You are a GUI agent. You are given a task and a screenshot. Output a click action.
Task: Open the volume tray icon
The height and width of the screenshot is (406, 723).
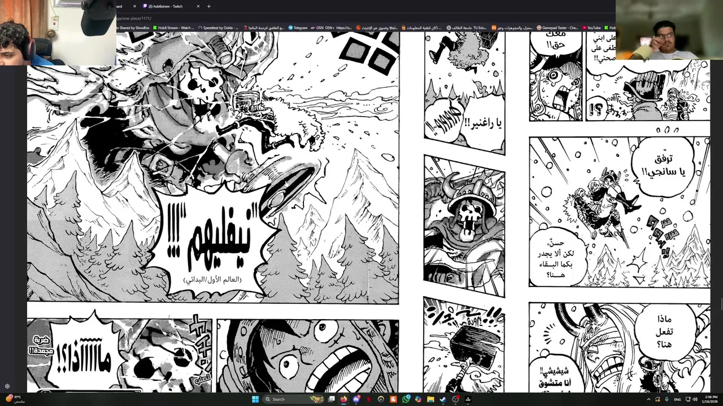(695, 399)
